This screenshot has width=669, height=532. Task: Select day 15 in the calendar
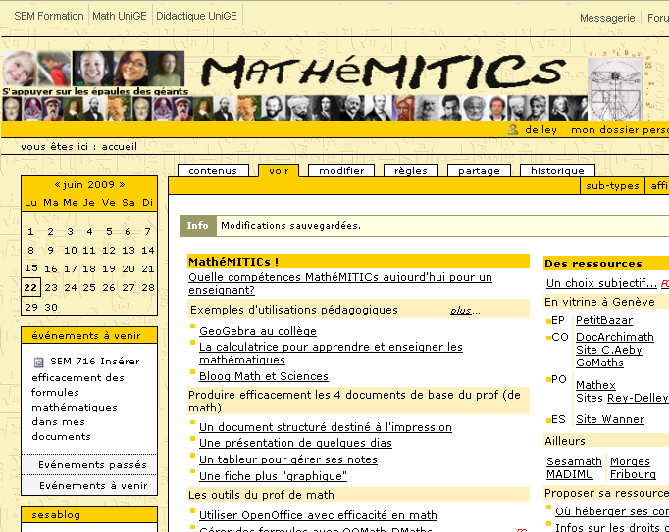pos(30,268)
